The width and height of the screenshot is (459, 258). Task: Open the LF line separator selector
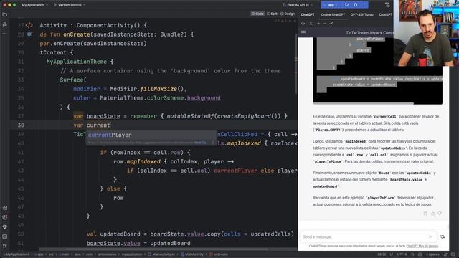[392, 254]
